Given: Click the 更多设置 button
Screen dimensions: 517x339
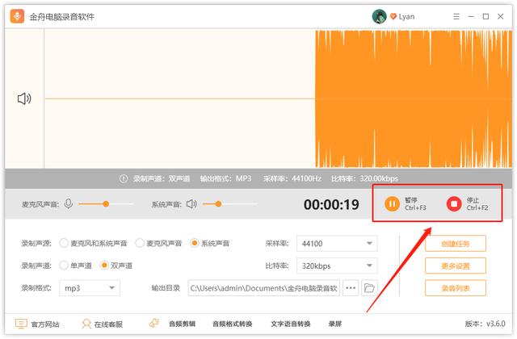Looking at the screenshot, I should pos(456,266).
